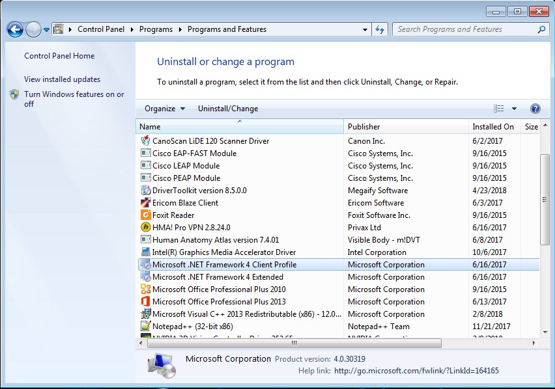This screenshot has width=555, height=389.
Task: Click the Human Anatomy Atlas icon
Action: [x=145, y=239]
